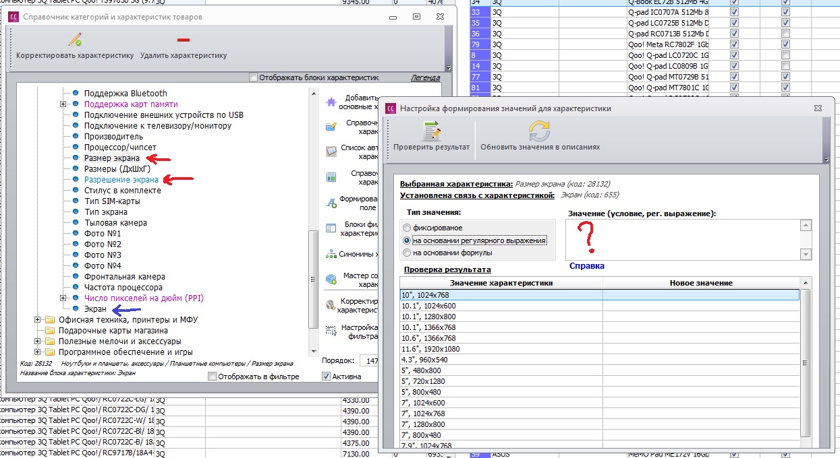Select the 'на основании формулы' radio button
The image size is (840, 458).
pyautogui.click(x=406, y=253)
